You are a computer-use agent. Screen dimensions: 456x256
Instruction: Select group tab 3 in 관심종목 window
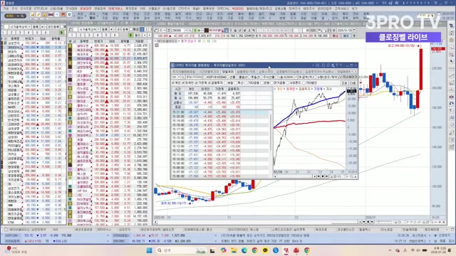[89, 35]
